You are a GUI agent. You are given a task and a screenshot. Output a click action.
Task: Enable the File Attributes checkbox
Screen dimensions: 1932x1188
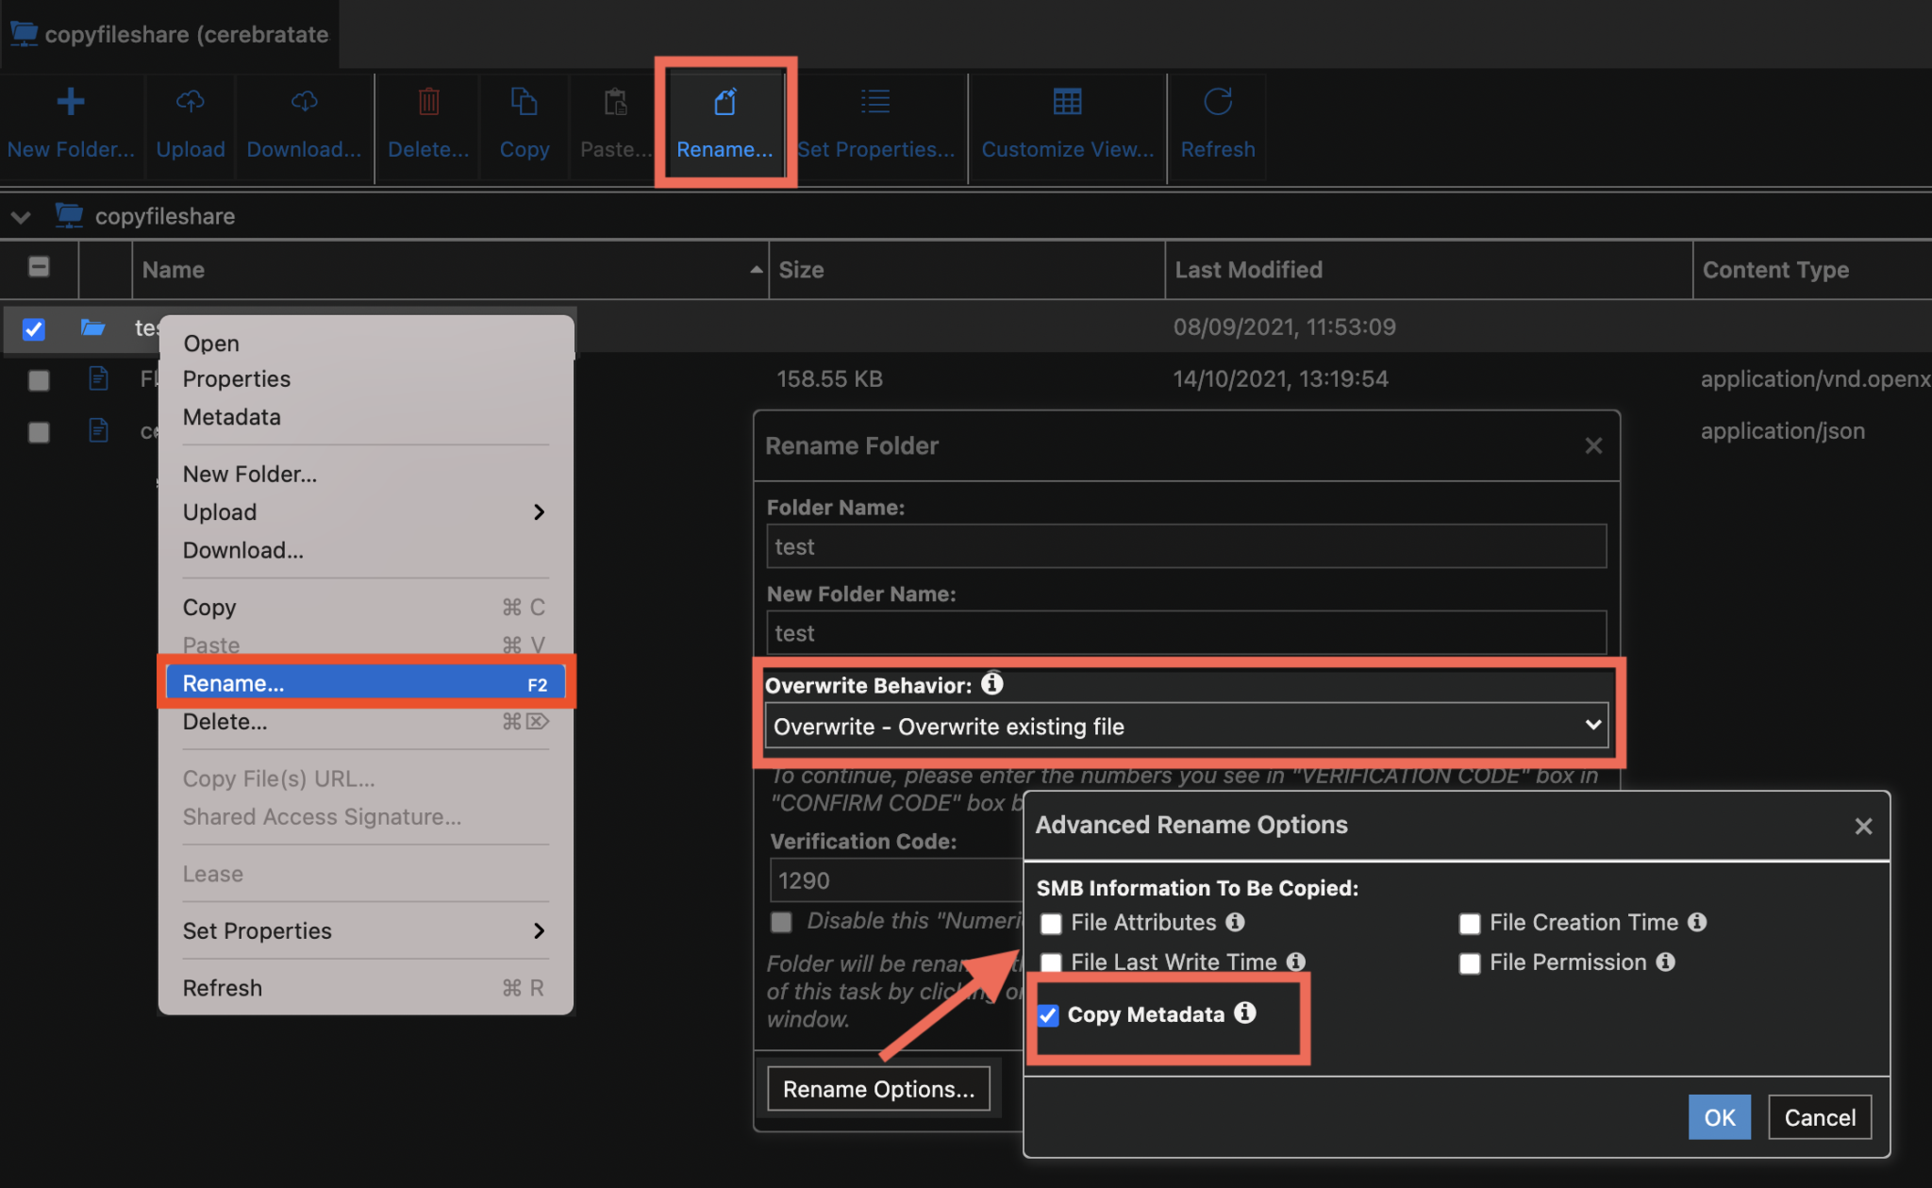pyautogui.click(x=1050, y=923)
